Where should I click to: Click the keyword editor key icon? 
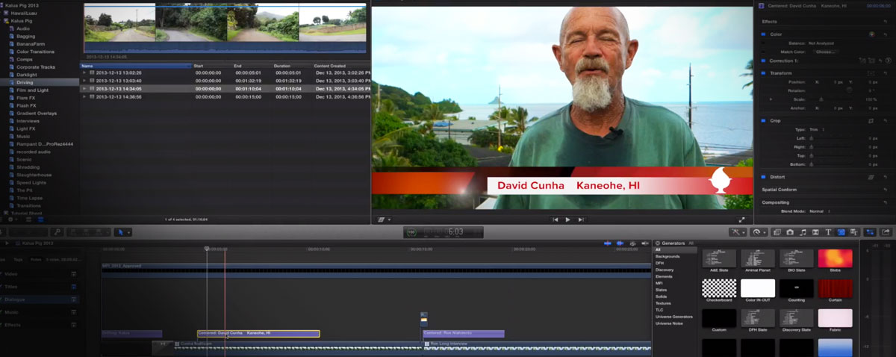57,232
